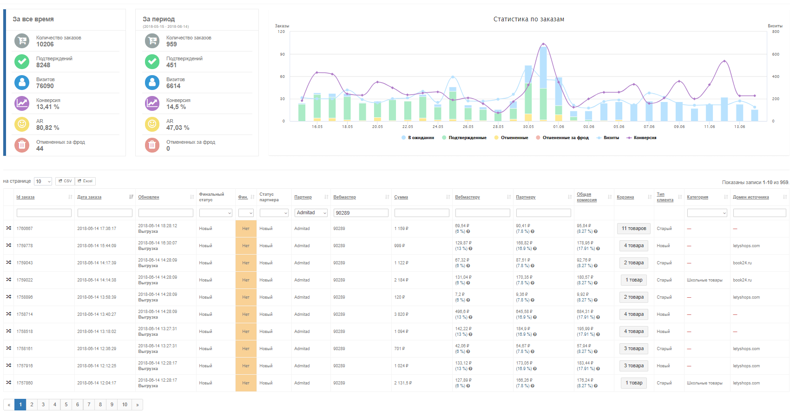
Task: Export the table with the Excel button
Action: coord(85,181)
